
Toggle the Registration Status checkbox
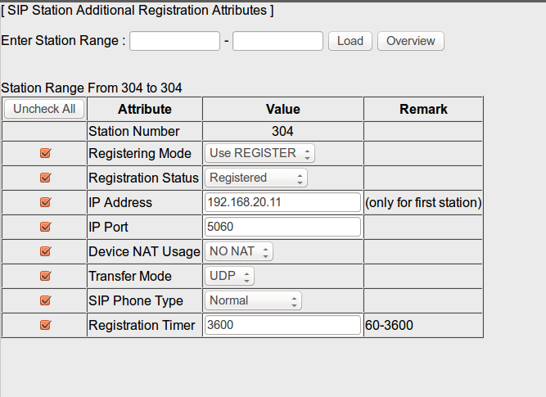click(45, 178)
